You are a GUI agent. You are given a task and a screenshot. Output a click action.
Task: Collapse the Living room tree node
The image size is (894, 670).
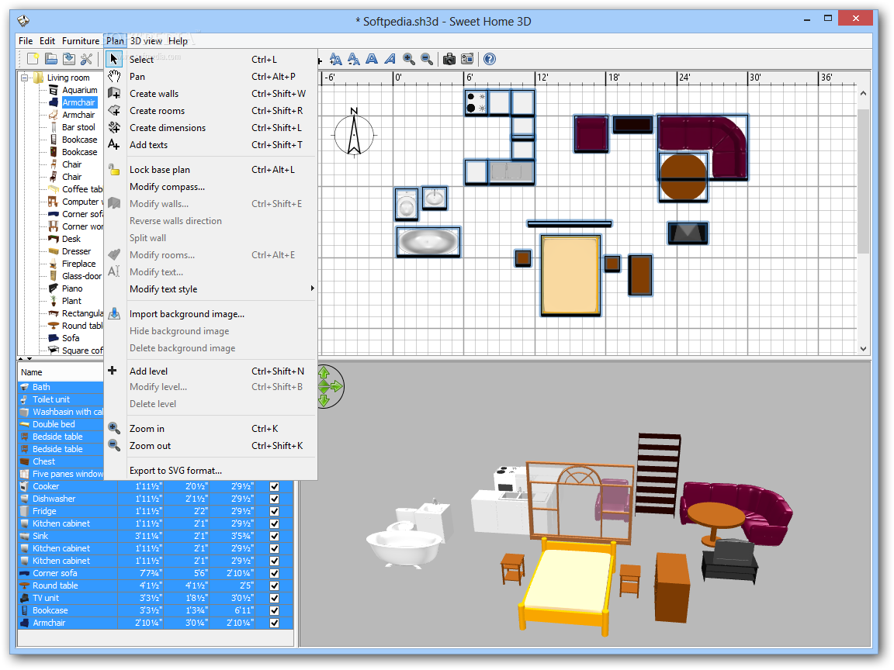pos(25,78)
